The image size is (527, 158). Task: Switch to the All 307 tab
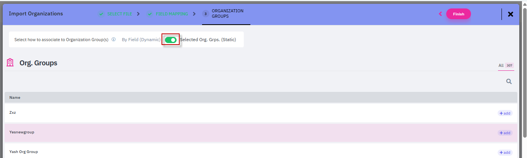coord(506,65)
